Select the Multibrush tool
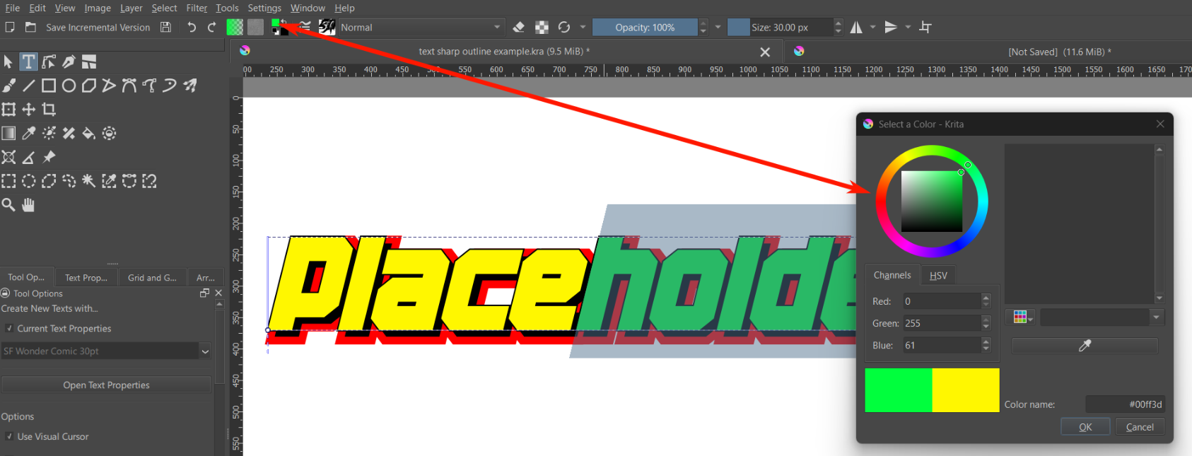The width and height of the screenshot is (1192, 456). click(x=189, y=86)
